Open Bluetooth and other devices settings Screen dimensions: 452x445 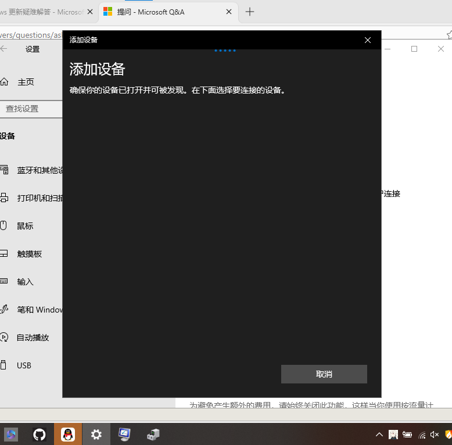(x=31, y=170)
